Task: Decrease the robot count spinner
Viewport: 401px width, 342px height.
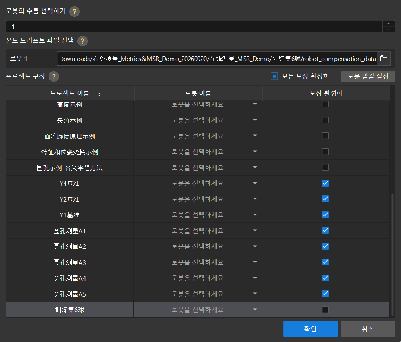Action: point(388,29)
